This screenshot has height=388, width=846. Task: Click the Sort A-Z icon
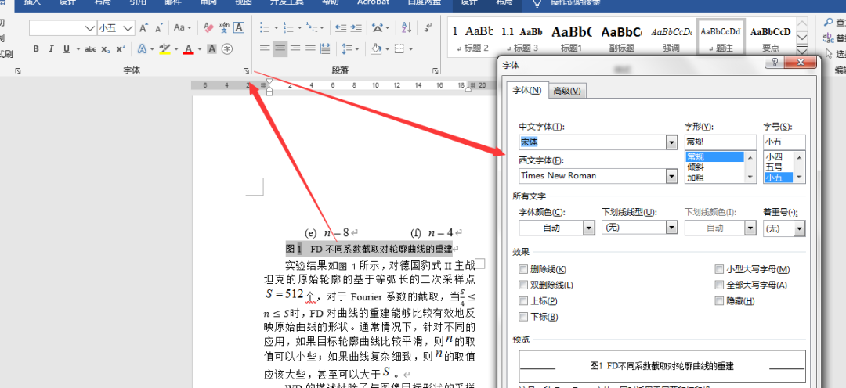[407, 27]
